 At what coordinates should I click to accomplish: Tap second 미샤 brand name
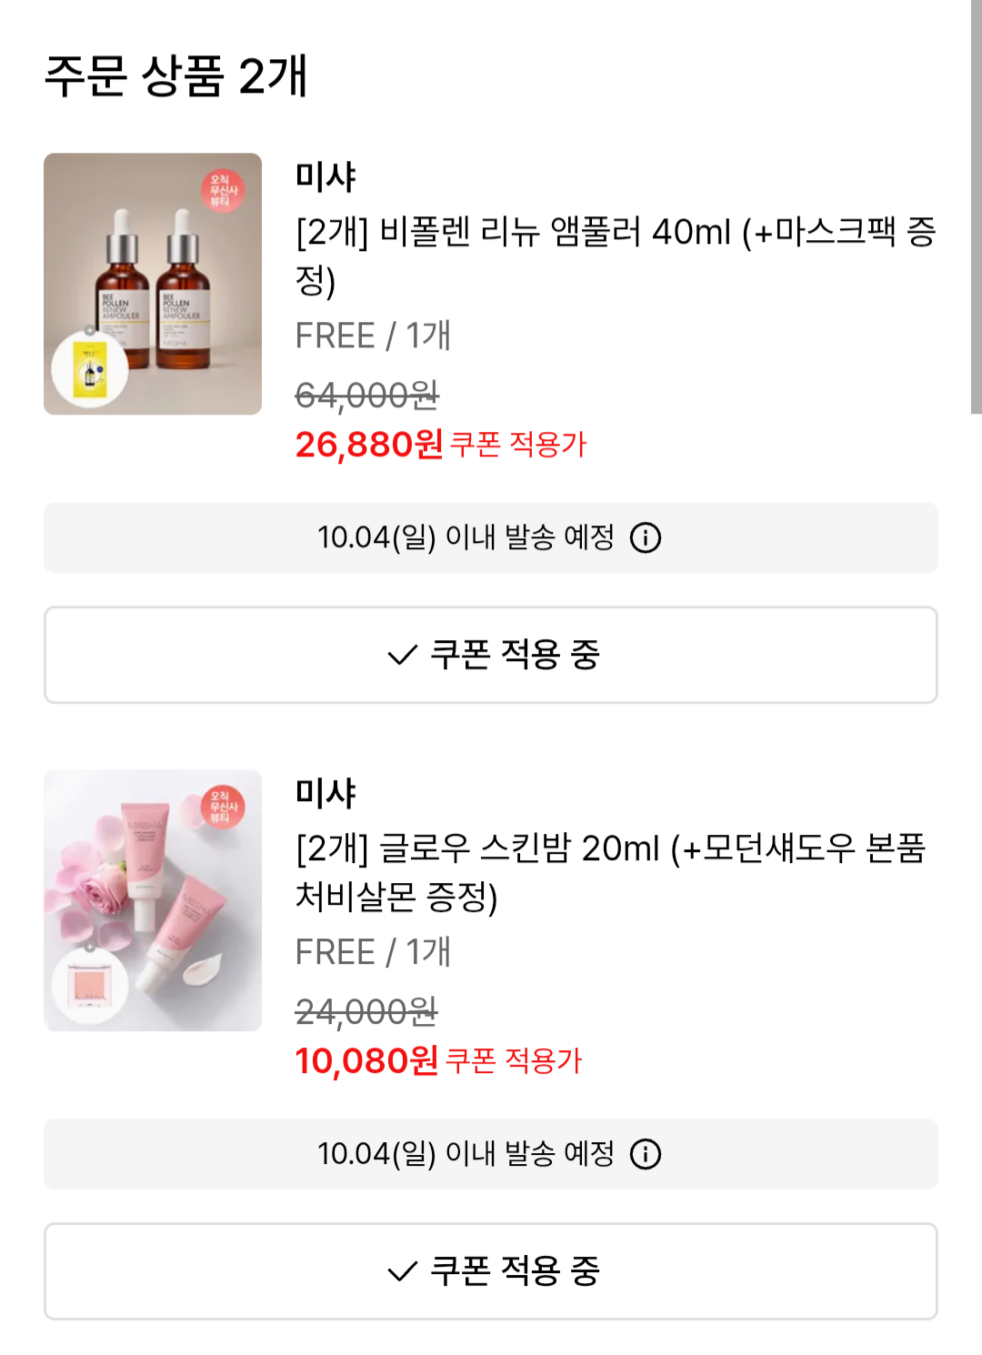[x=326, y=793]
